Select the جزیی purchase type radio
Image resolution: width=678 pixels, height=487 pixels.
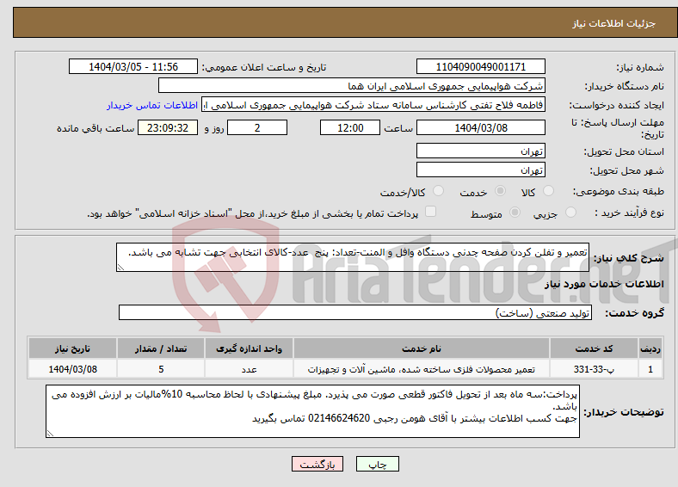point(570,212)
